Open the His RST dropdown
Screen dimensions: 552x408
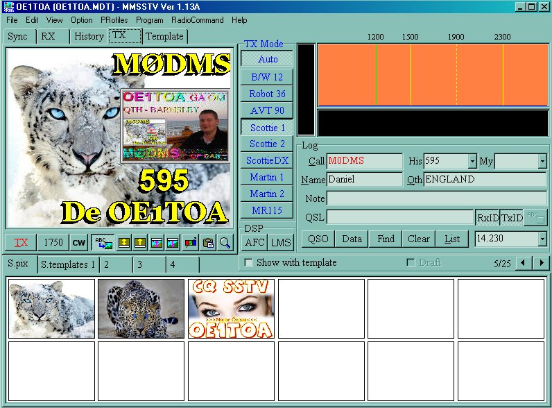[472, 162]
